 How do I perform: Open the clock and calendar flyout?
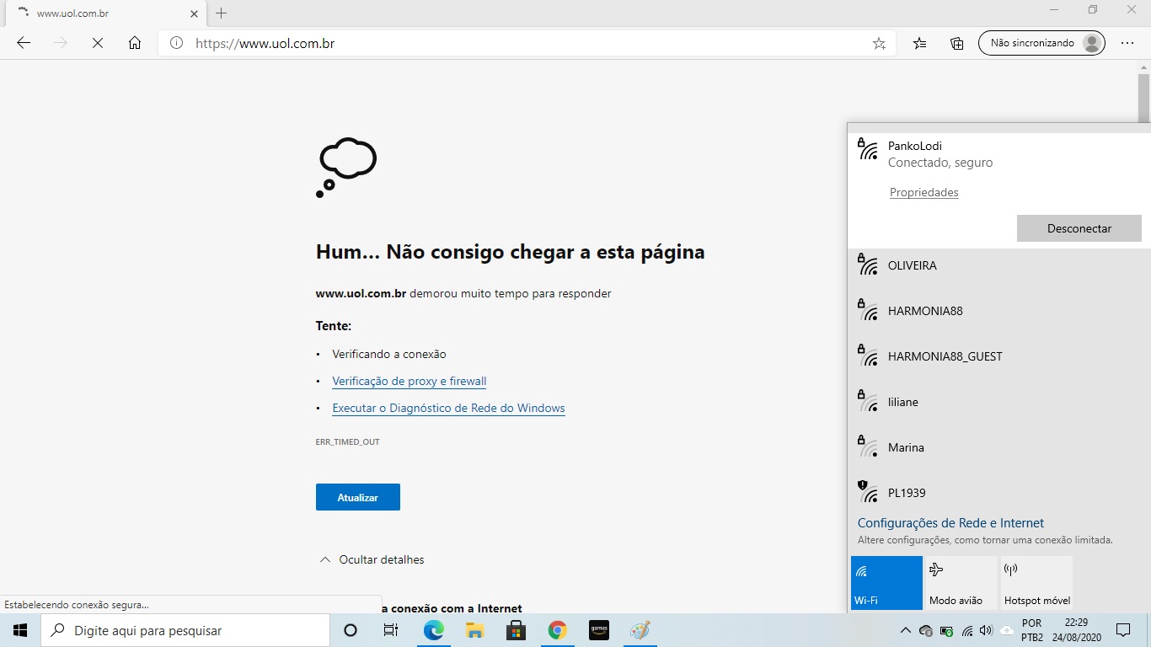click(x=1076, y=630)
